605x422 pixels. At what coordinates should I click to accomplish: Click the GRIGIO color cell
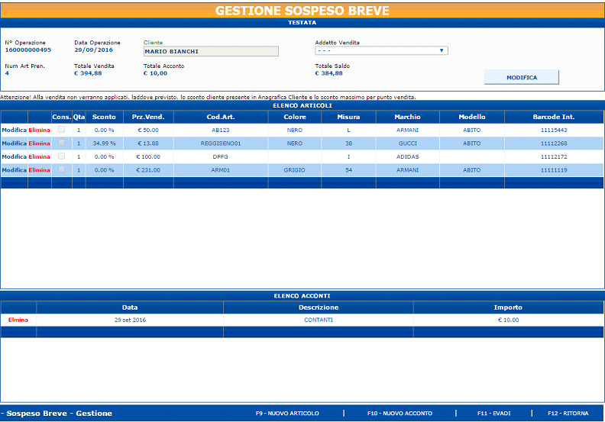tap(294, 170)
